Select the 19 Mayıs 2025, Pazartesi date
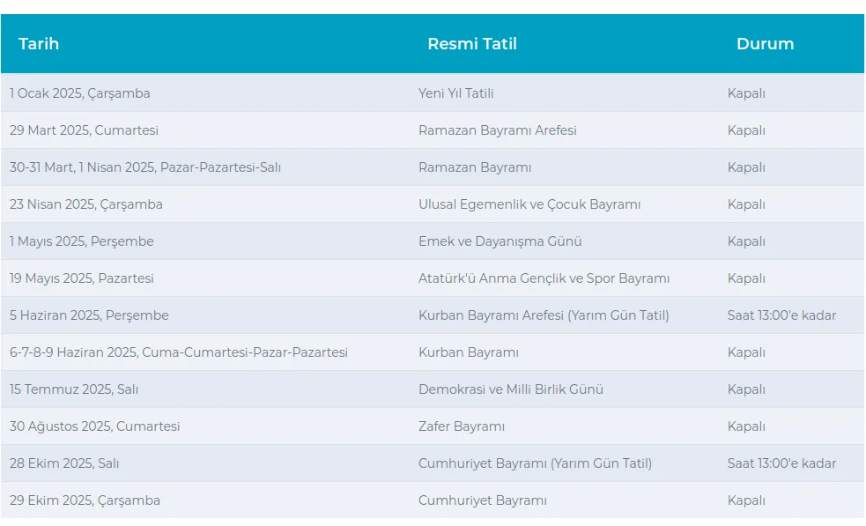This screenshot has height=526, width=866. click(82, 278)
